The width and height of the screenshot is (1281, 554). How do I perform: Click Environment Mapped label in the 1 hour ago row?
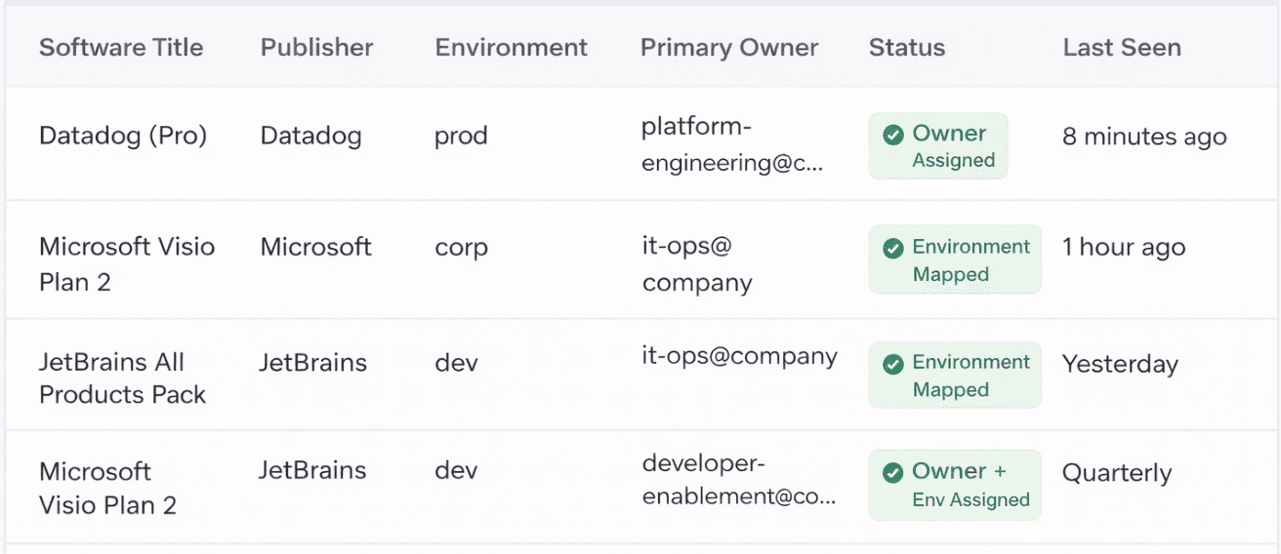[x=971, y=260]
